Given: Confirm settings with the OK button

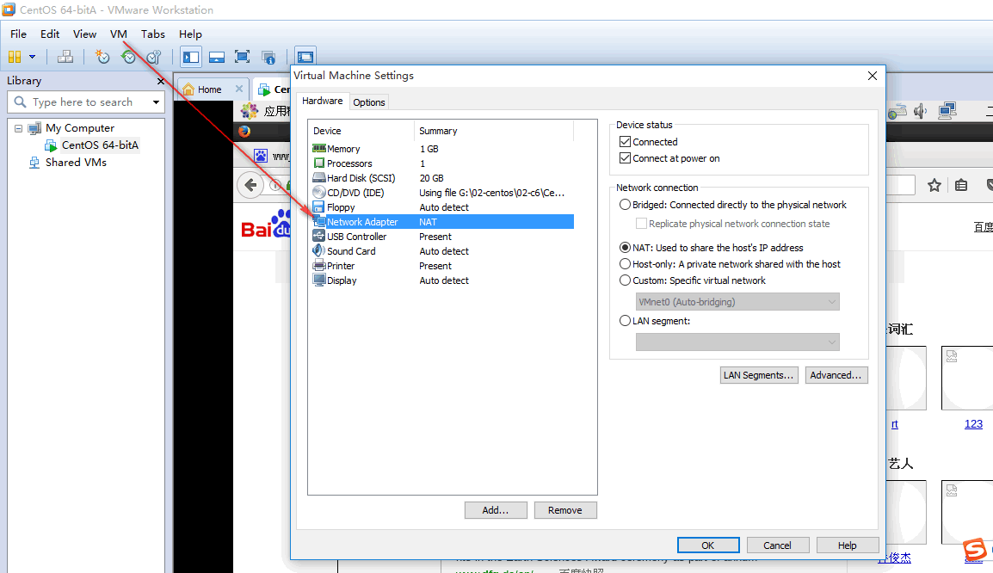Looking at the screenshot, I should [x=708, y=545].
